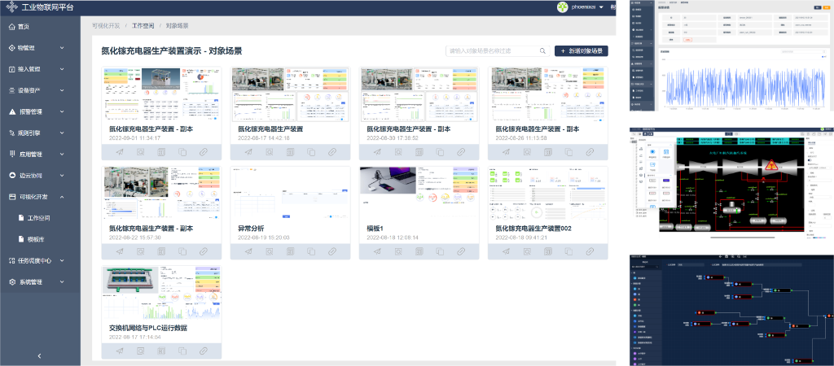Select 工作空间 under 可视化开发

point(39,218)
